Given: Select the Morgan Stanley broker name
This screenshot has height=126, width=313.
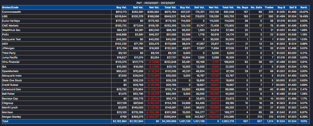Looking at the screenshot, I should 11,117.
